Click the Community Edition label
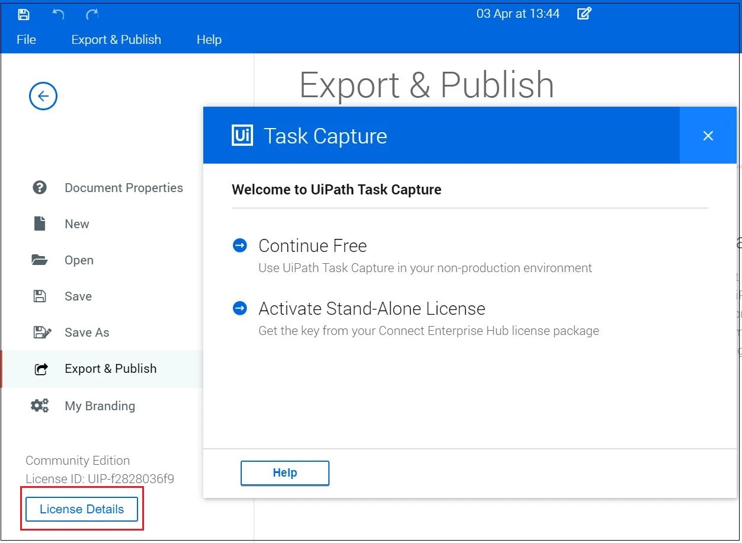 [x=78, y=461]
